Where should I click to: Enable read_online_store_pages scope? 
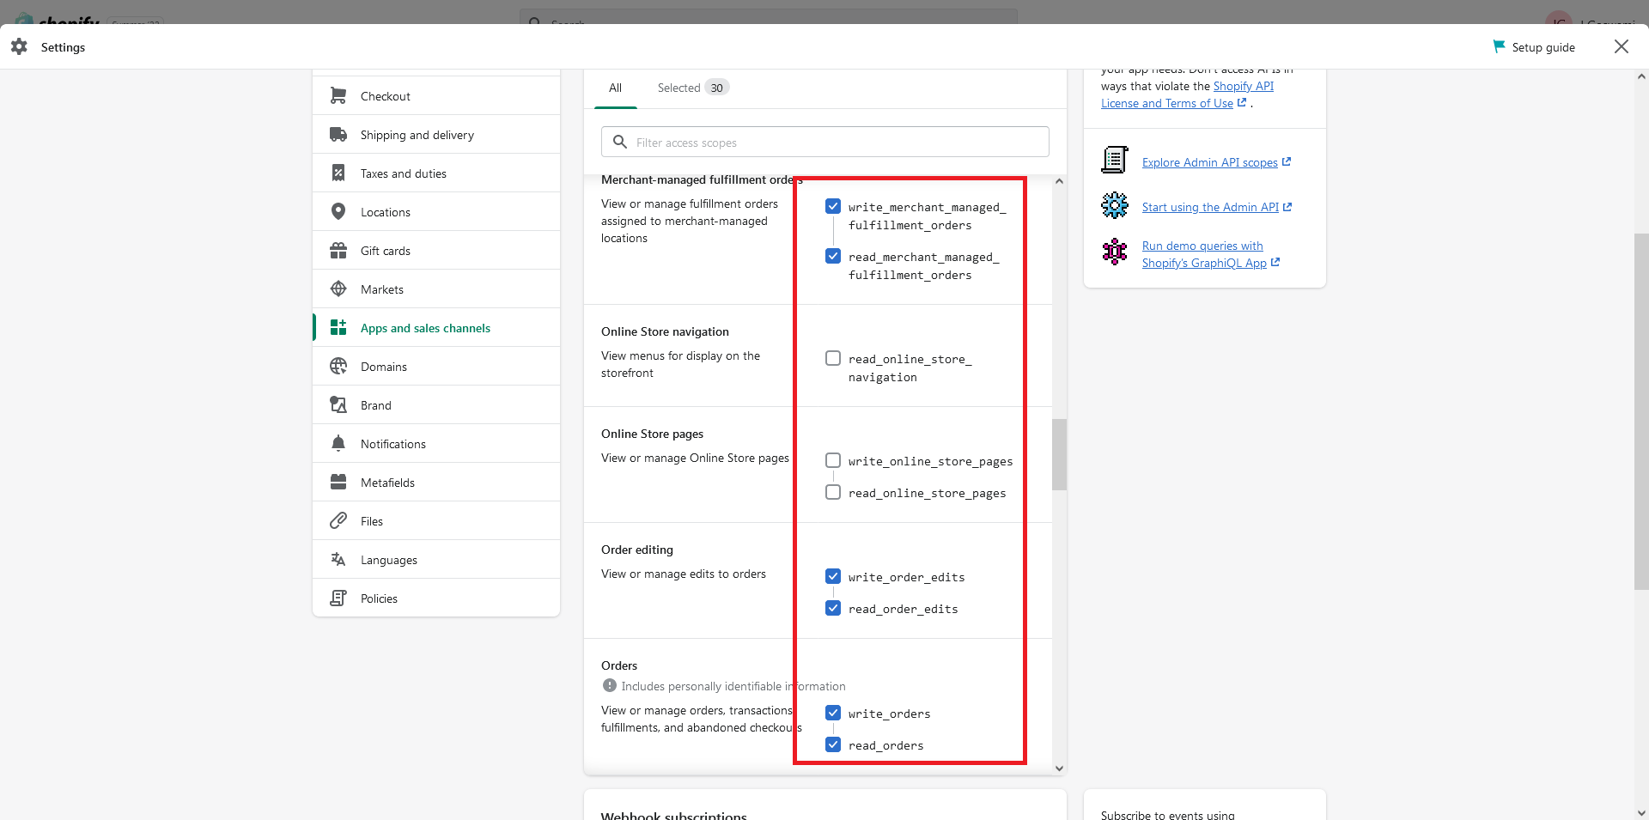833,492
